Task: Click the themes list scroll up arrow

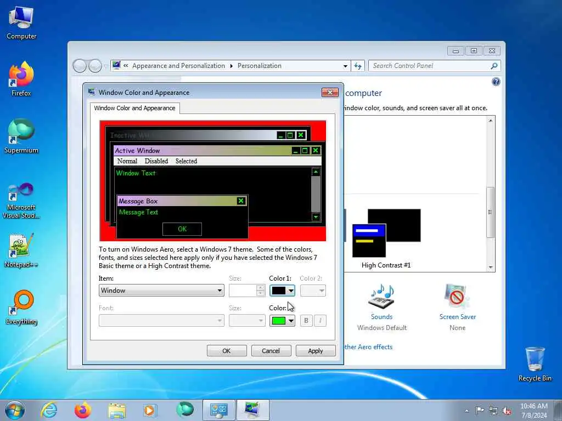Action: [x=490, y=121]
